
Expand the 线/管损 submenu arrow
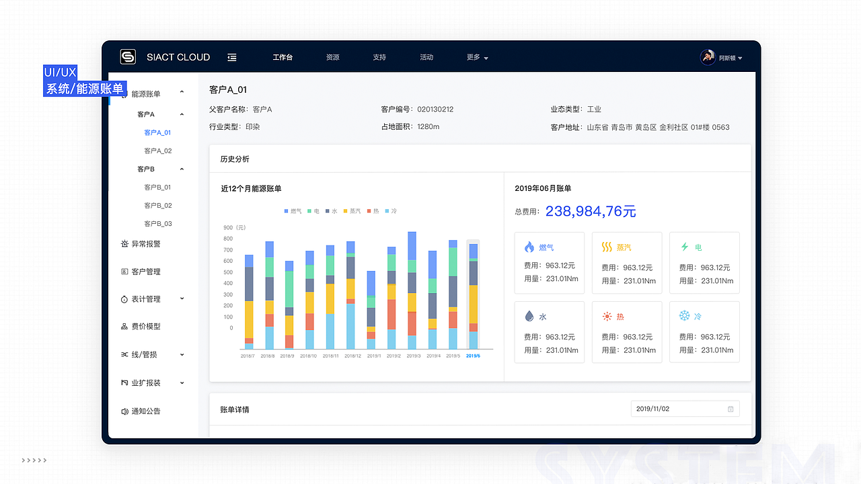(x=182, y=354)
